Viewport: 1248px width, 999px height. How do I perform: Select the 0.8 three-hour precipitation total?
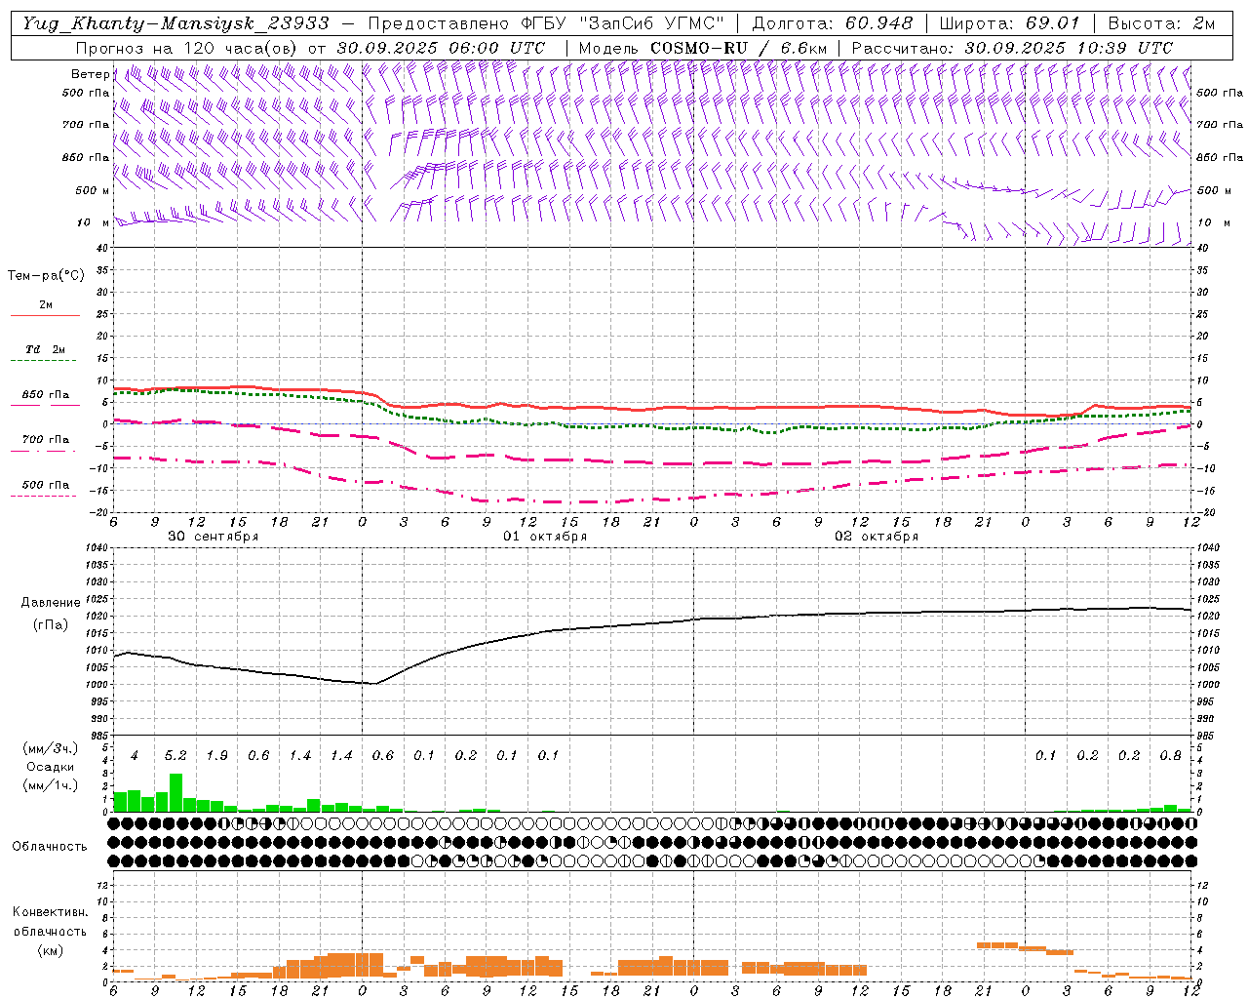1171,756
